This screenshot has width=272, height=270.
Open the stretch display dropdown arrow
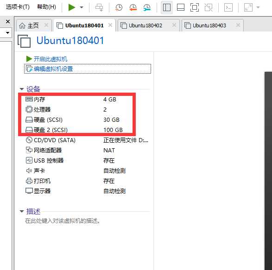tap(258, 7)
